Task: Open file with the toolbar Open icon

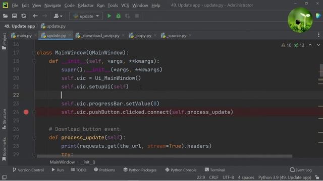Action: [6, 16]
